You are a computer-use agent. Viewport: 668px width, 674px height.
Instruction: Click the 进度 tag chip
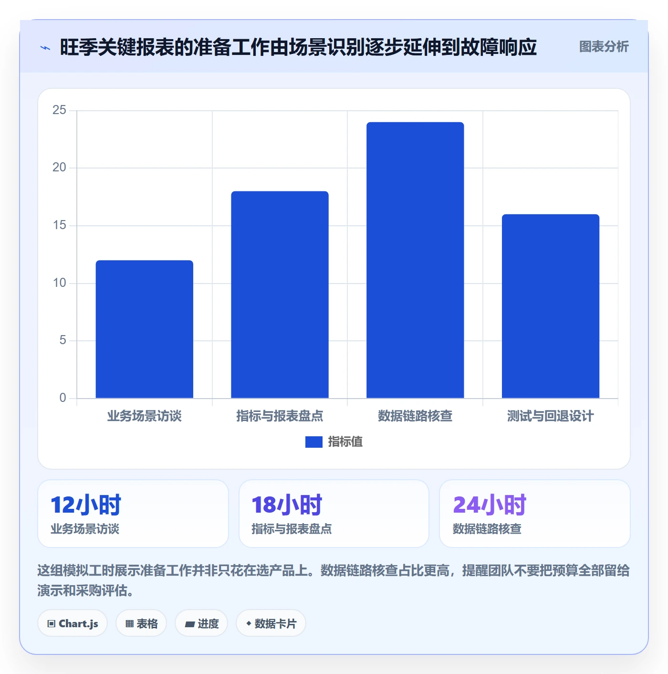click(201, 623)
